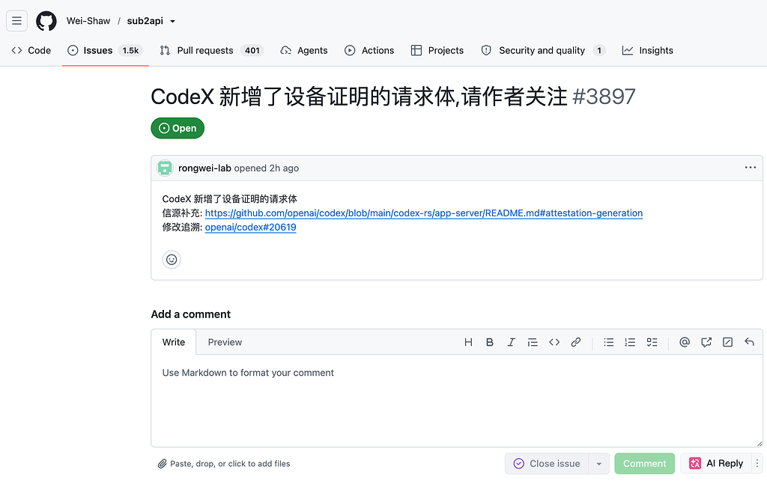Switch to the Code tab

coord(31,50)
